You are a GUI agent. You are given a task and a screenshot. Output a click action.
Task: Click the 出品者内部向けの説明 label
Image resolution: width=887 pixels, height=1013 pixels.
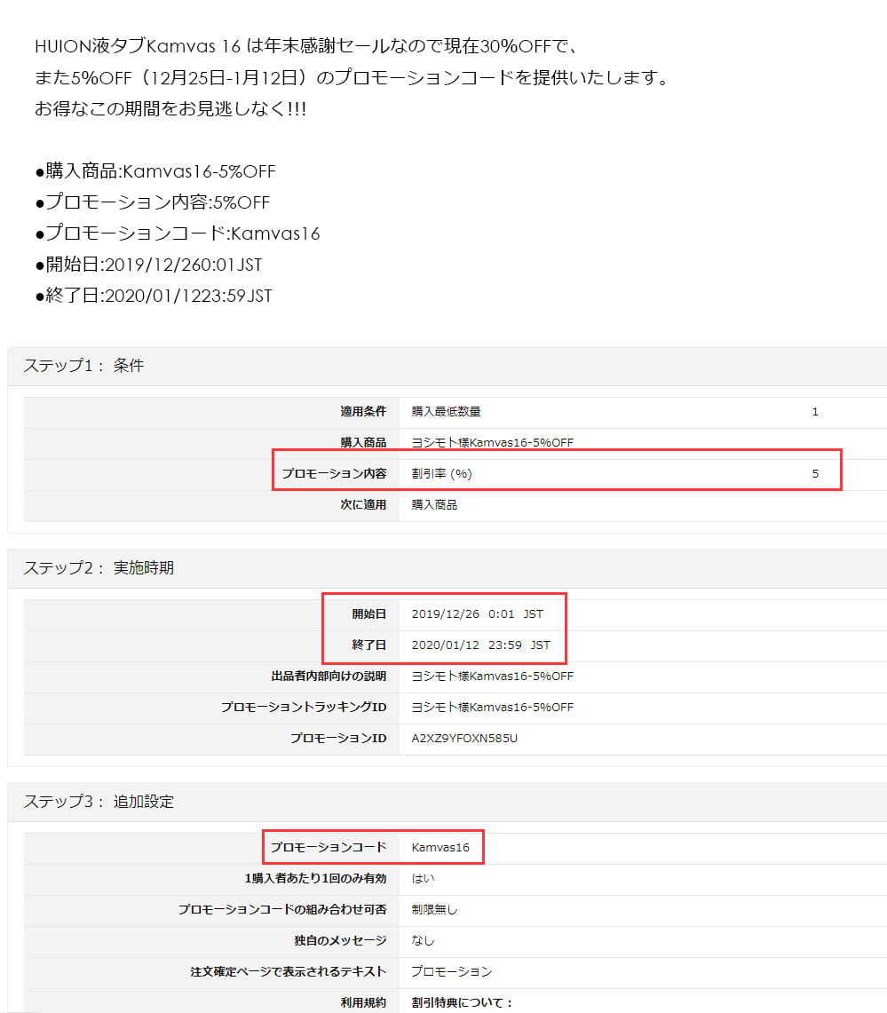(329, 676)
